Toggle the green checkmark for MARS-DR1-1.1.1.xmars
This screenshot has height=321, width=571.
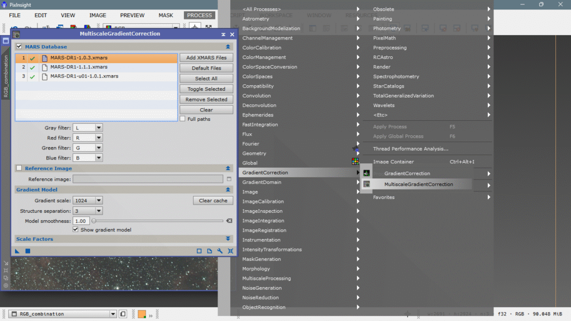pyautogui.click(x=32, y=67)
